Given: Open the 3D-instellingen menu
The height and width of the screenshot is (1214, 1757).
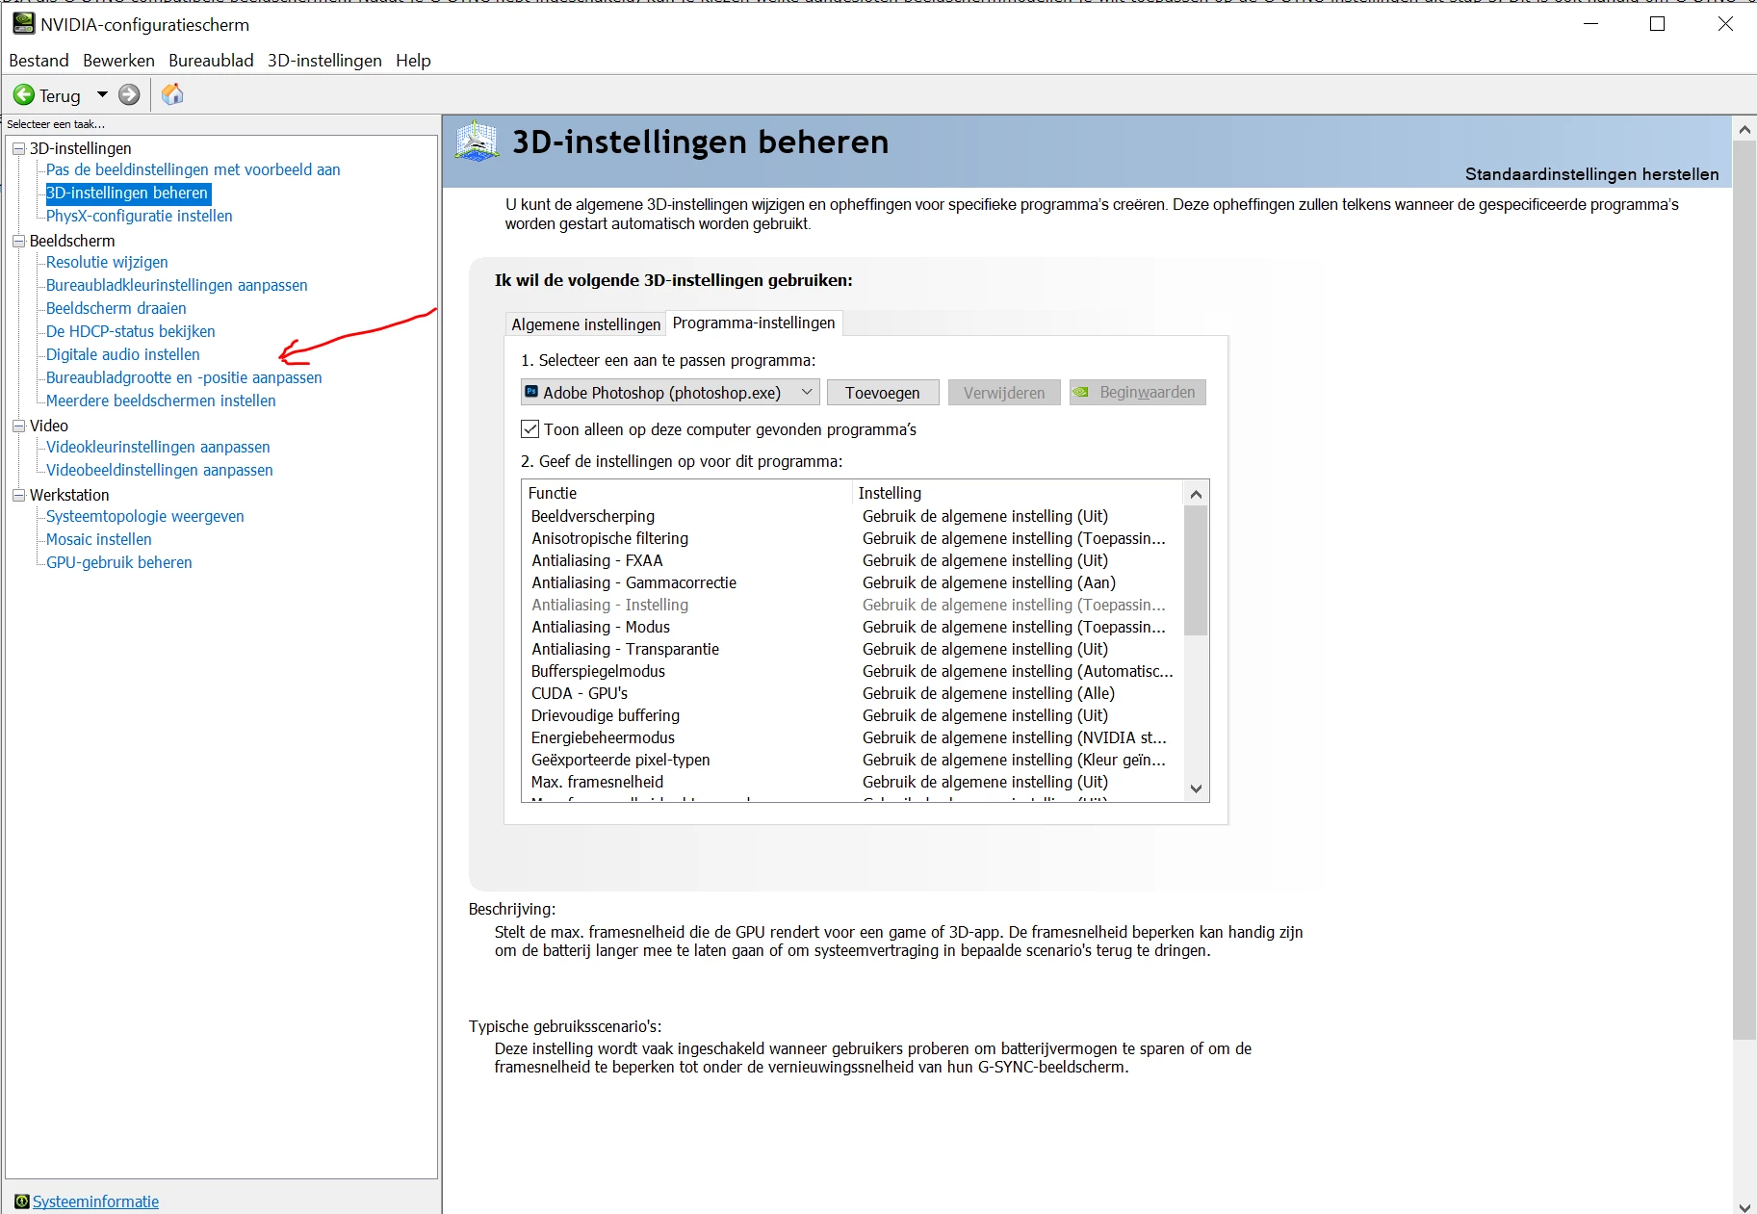Looking at the screenshot, I should click(324, 61).
